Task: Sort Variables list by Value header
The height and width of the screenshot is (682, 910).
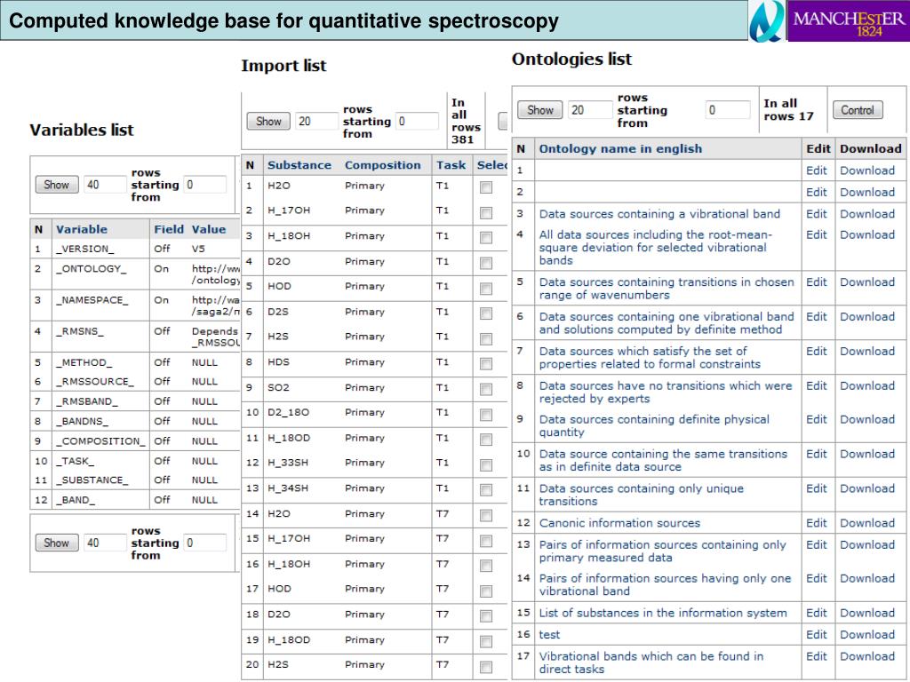Action: tap(209, 229)
